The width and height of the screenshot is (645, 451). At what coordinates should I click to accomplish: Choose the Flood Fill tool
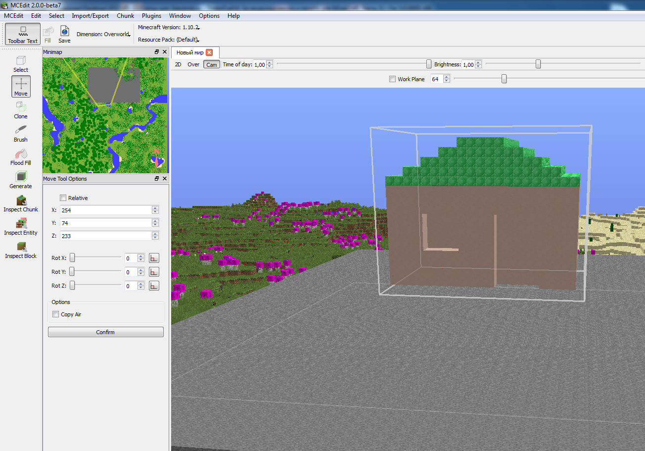pyautogui.click(x=21, y=156)
